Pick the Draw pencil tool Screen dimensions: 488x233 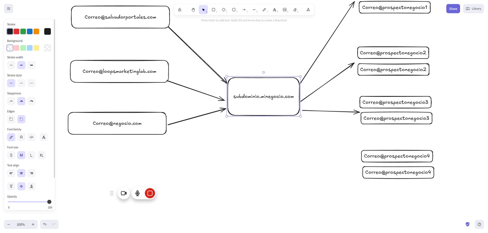[264, 10]
